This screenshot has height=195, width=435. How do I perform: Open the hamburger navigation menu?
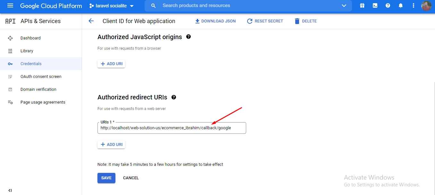pyautogui.click(x=10, y=6)
